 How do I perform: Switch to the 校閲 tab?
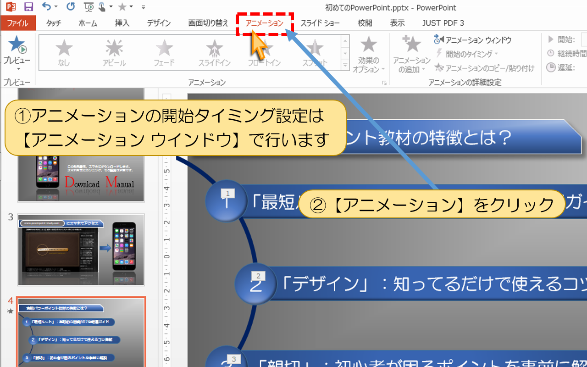click(x=365, y=23)
